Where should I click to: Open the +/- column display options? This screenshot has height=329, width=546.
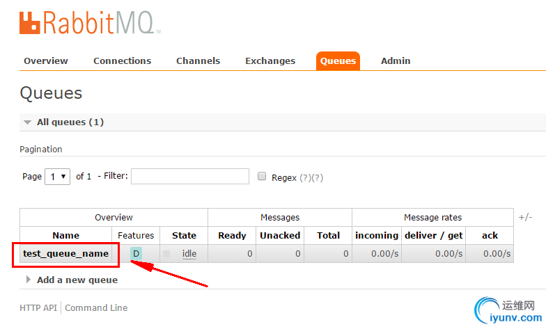pos(525,217)
